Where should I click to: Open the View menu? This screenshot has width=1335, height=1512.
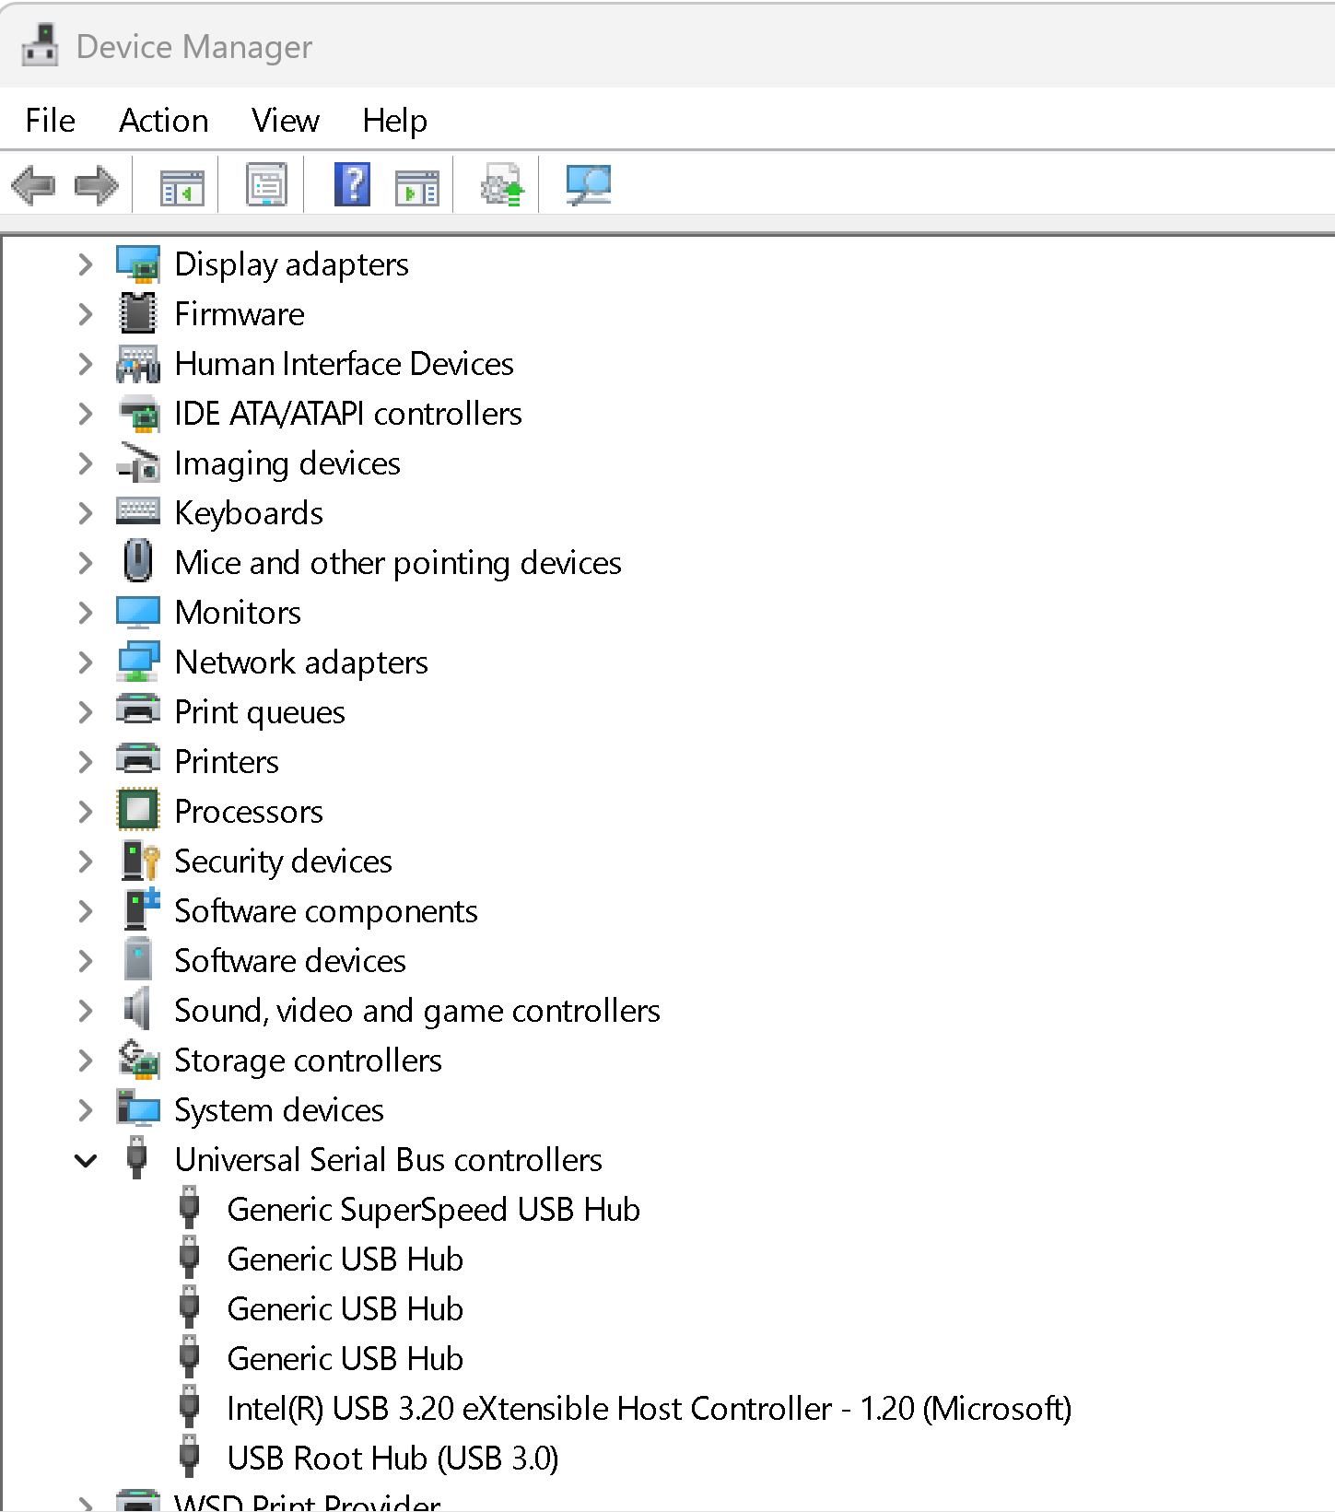pyautogui.click(x=285, y=121)
